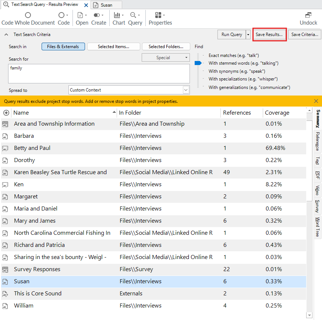Click the results list scroll down arrow

pos(309,315)
